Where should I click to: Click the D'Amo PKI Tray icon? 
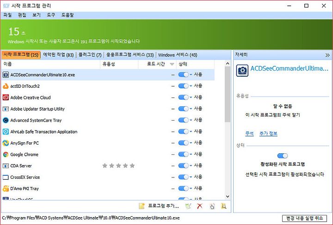click(x=6, y=189)
